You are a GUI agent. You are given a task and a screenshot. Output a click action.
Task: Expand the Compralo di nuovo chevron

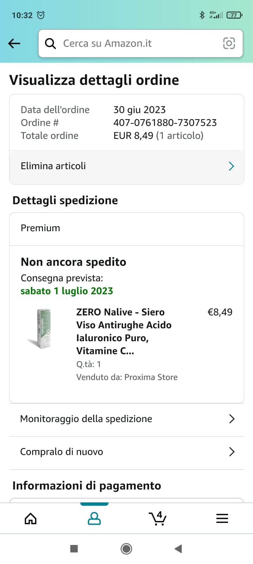232,452
